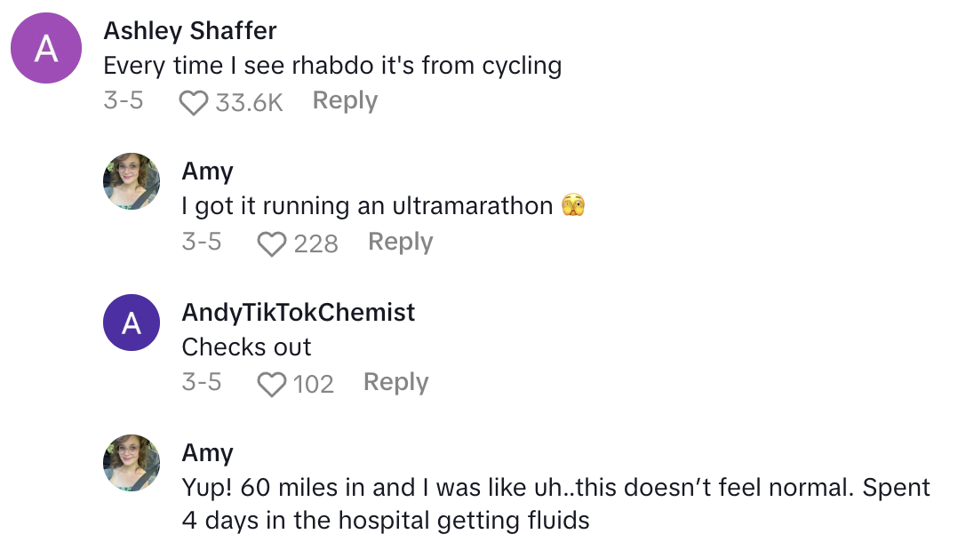
Task: Like Amy's ultramarathon comment with the heart
Action: pos(271,243)
